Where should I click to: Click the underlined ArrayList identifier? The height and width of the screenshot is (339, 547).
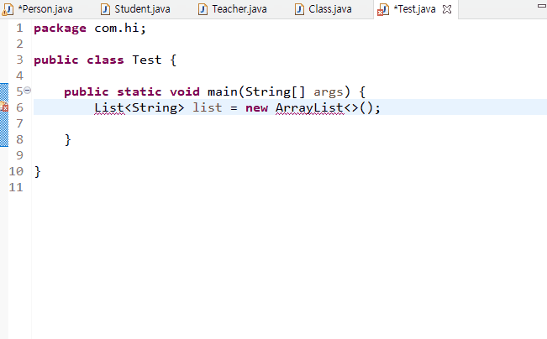310,107
